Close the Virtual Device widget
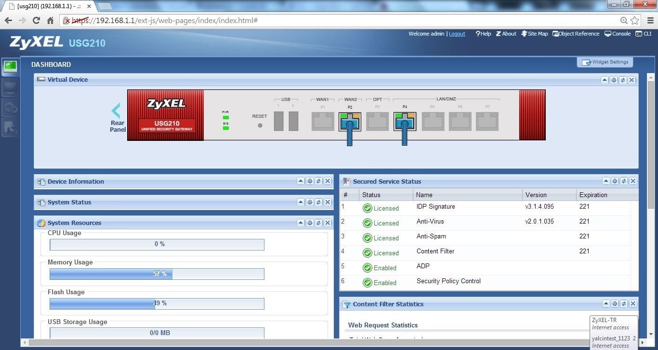This screenshot has width=658, height=350. (632, 80)
